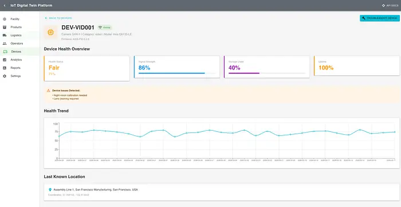Open the API DOCS link text
Image resolution: width=401 pixels, height=207 pixels.
[x=392, y=5]
